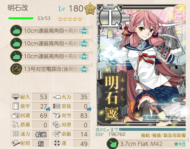Click the Type 13 air radar slot icon
The width and height of the screenshot is (190, 149).
coord(16,69)
